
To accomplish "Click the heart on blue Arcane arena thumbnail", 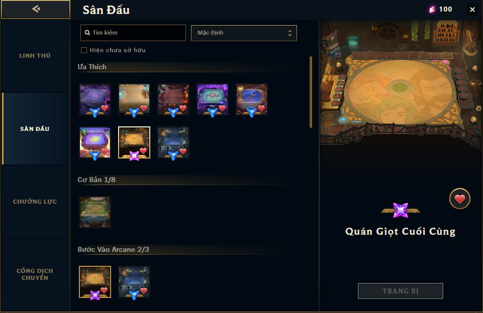I will click(x=144, y=290).
